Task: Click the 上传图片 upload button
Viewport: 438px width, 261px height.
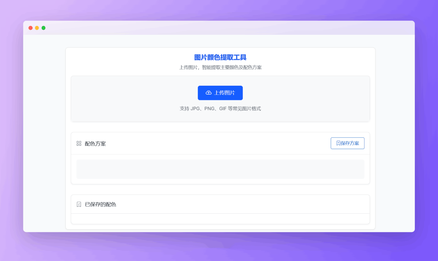Action: tap(220, 93)
